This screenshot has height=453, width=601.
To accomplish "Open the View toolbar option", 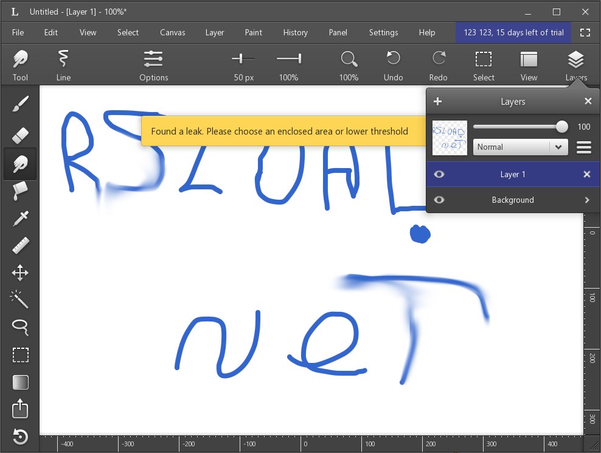I will [x=529, y=65].
